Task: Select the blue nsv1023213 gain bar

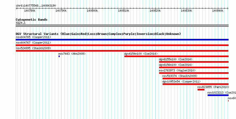Action: click(218, 95)
